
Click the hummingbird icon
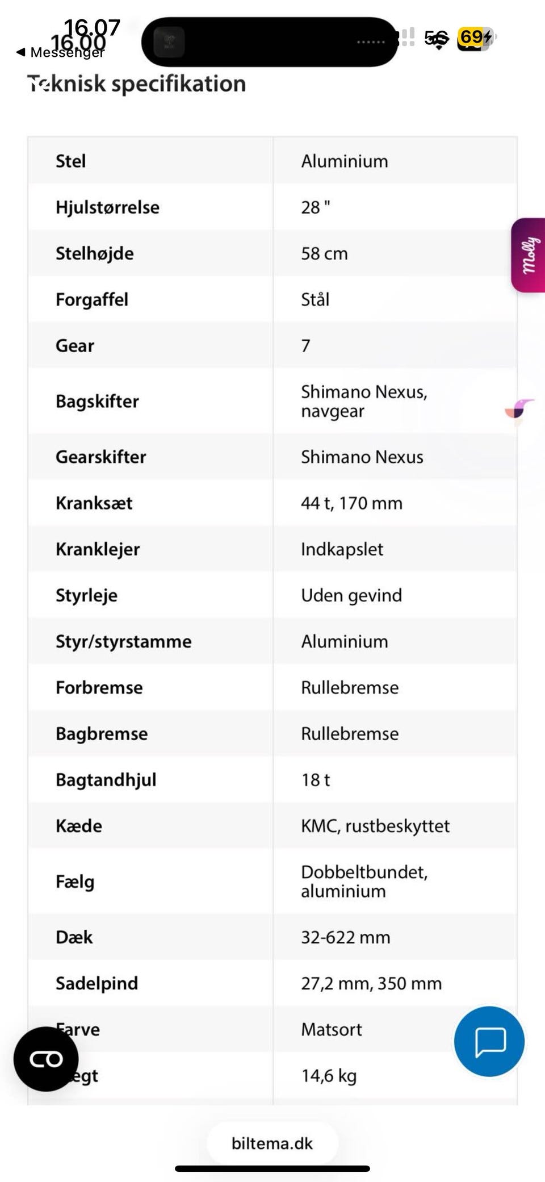click(x=519, y=410)
